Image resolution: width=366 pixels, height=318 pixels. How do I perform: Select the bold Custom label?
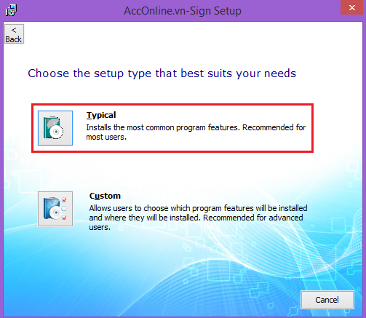pos(105,196)
